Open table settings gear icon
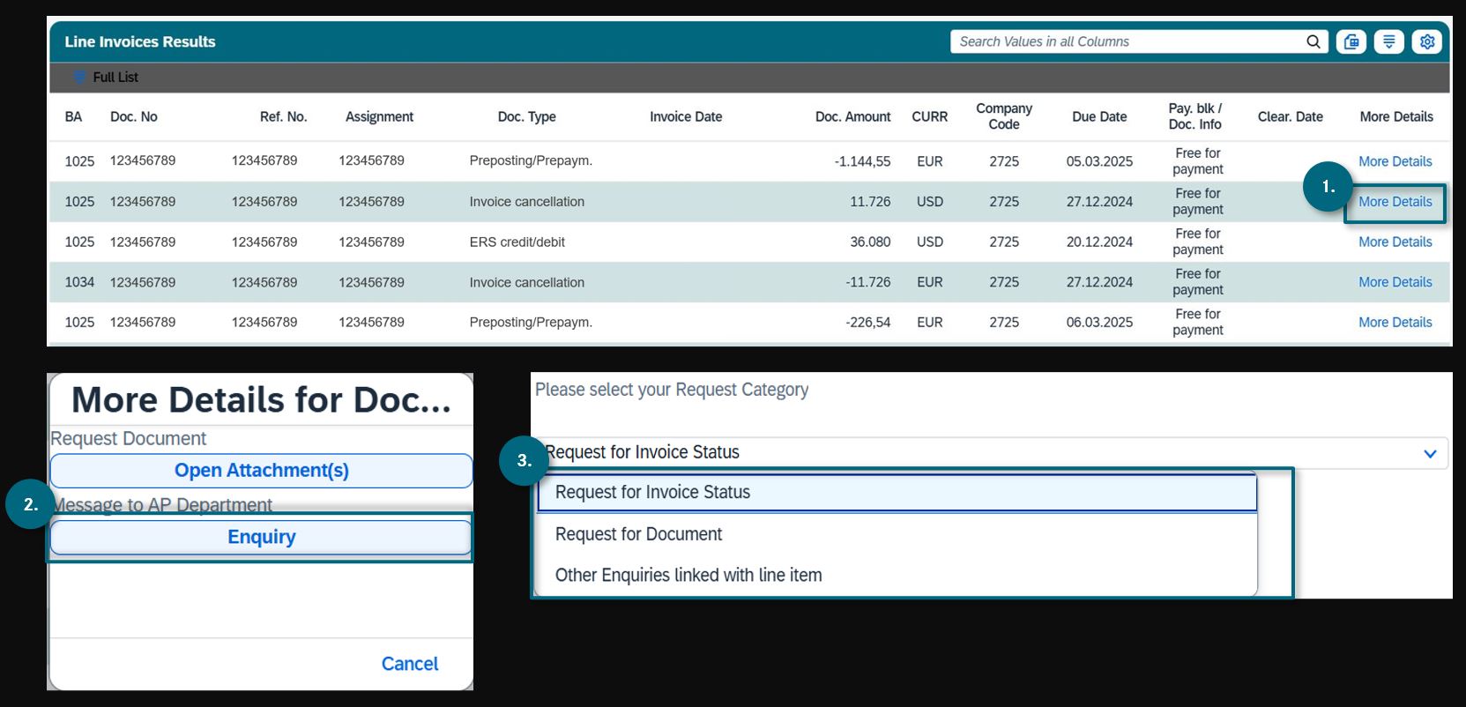 pyautogui.click(x=1426, y=41)
